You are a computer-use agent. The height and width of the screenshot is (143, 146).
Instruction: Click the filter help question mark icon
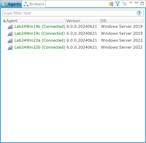tap(139, 13)
